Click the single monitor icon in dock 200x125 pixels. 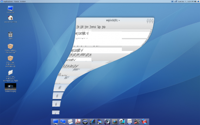(55, 121)
